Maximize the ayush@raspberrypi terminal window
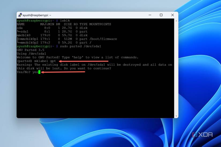The image size is (221, 147). [161, 15]
